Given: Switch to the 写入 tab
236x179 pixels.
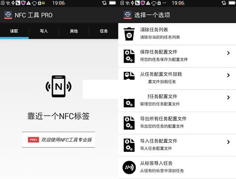Looking at the screenshot, I should pos(44,31).
